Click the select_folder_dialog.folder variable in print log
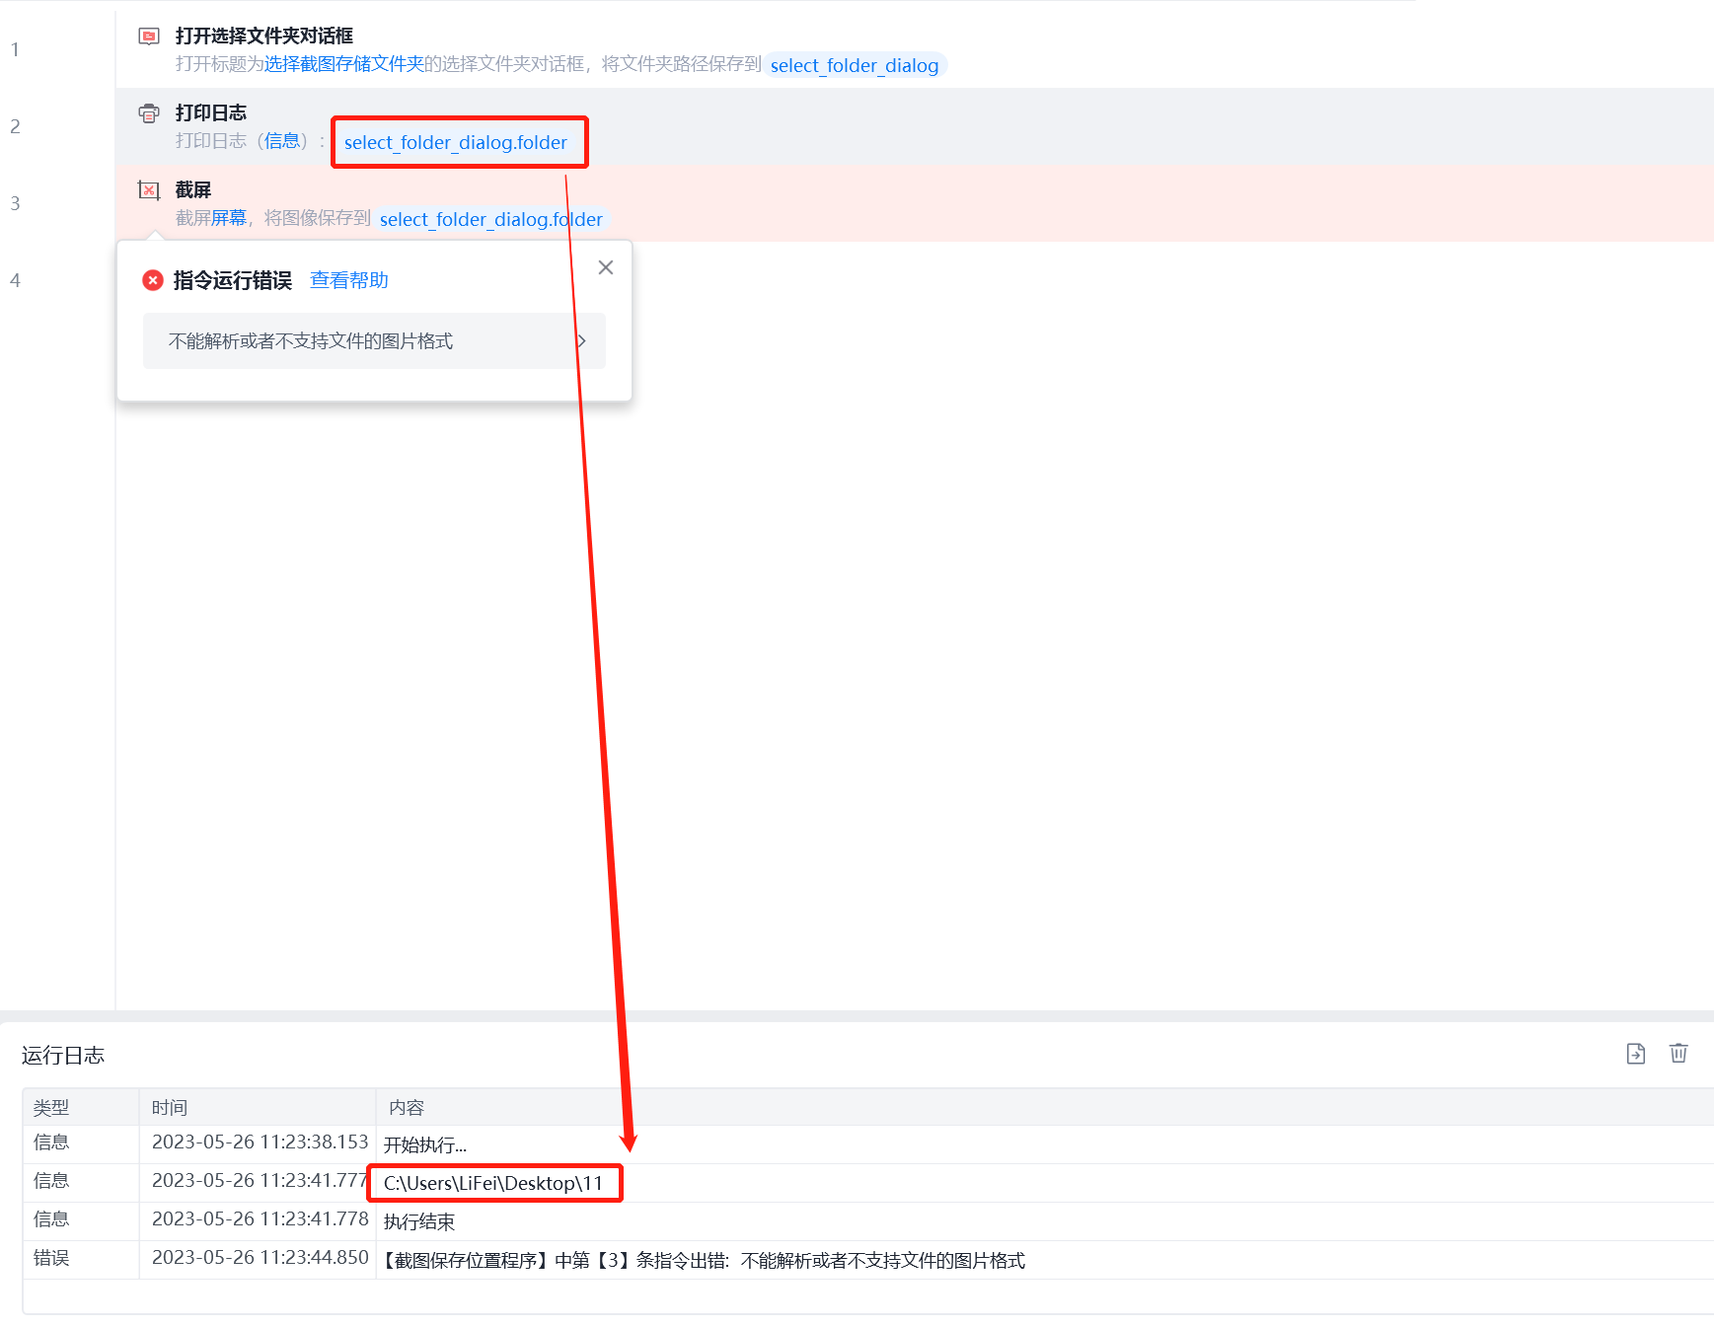Viewport: 1714px width, 1327px height. (x=456, y=142)
